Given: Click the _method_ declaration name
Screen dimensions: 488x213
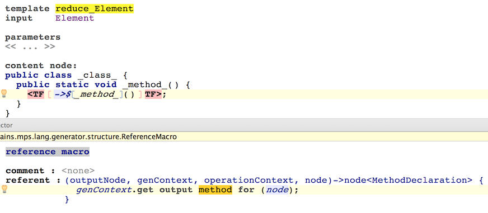Looking at the screenshot, I should coord(146,84).
